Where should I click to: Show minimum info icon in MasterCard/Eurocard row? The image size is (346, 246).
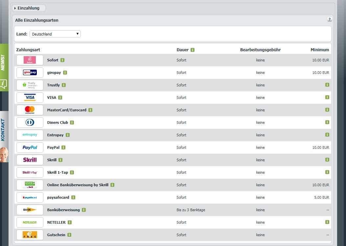click(327, 110)
